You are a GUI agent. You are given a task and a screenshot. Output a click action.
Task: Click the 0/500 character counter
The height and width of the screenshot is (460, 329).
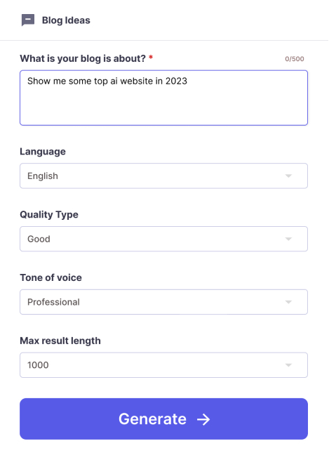pyautogui.click(x=295, y=59)
